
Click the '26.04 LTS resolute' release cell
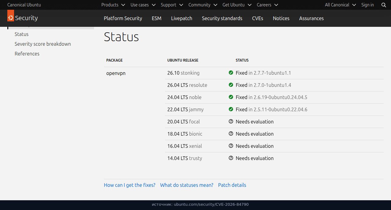187,85
